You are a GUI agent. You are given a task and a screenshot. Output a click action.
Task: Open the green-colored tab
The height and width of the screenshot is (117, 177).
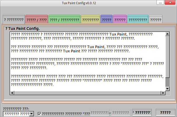point(64,19)
